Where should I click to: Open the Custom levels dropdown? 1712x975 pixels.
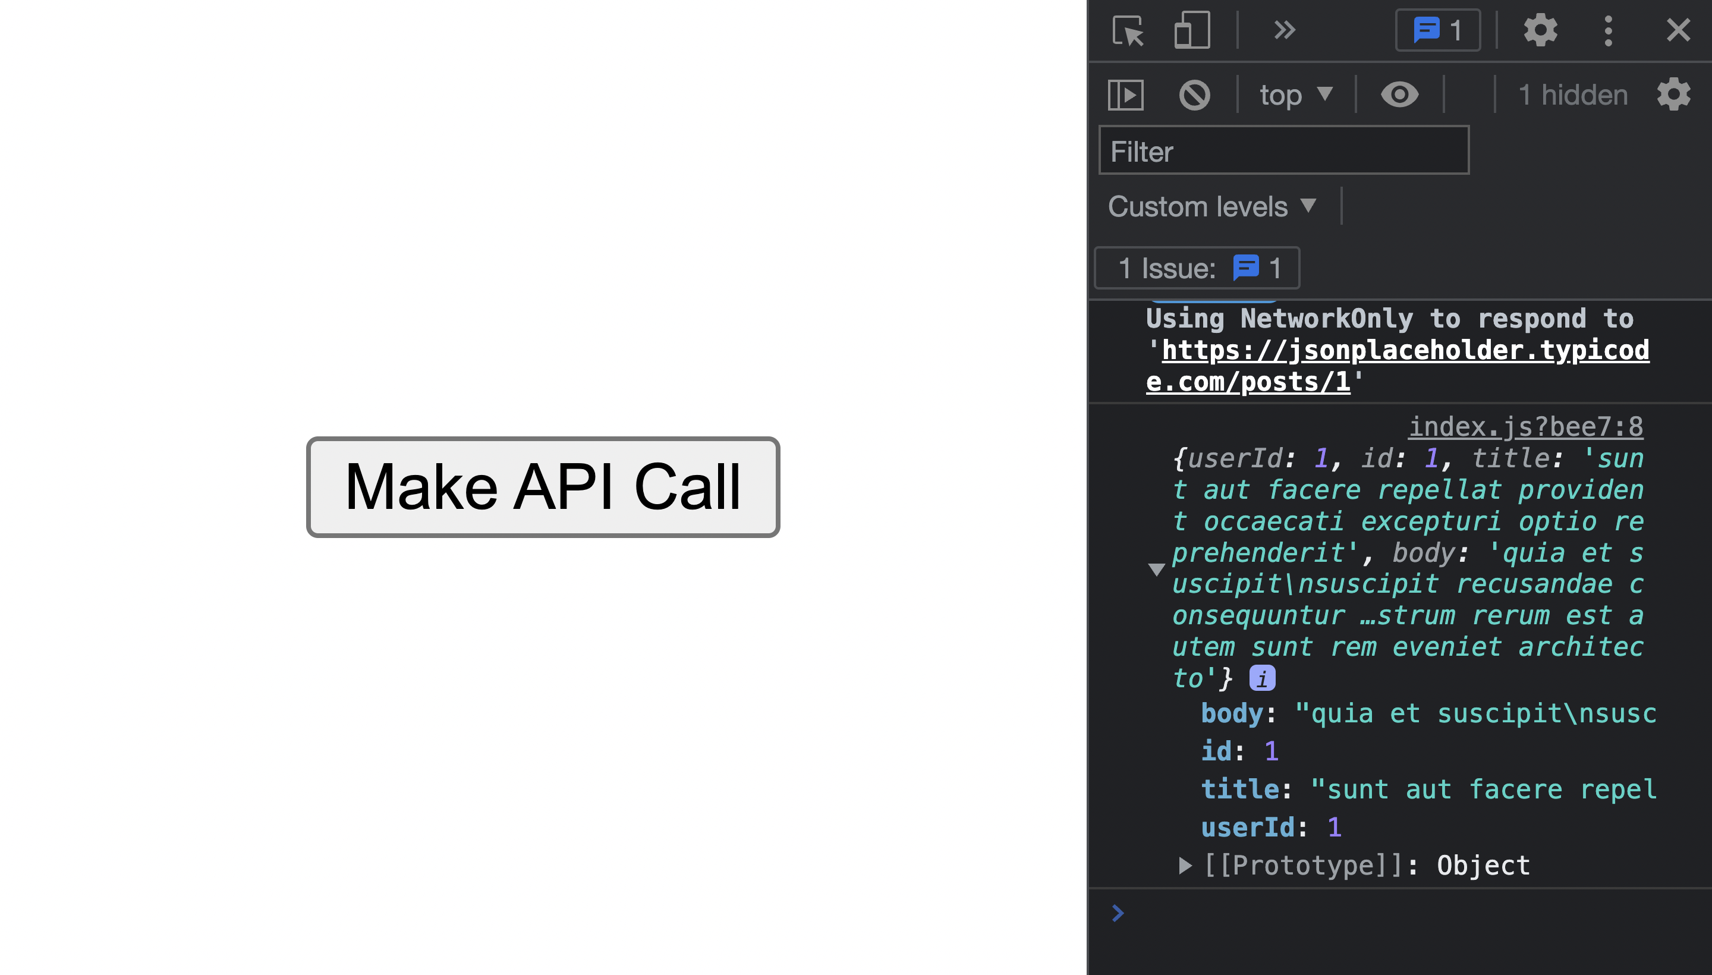tap(1212, 206)
